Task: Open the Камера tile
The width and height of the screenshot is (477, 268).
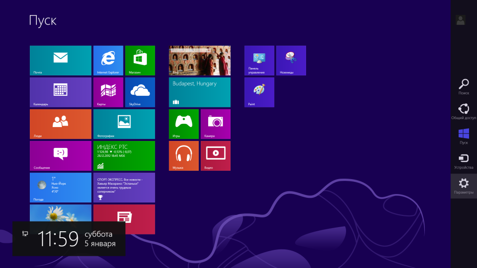Action: pos(215,124)
